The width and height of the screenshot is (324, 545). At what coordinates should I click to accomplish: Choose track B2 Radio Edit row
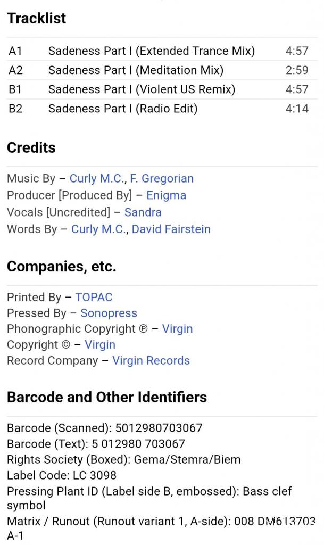click(123, 109)
